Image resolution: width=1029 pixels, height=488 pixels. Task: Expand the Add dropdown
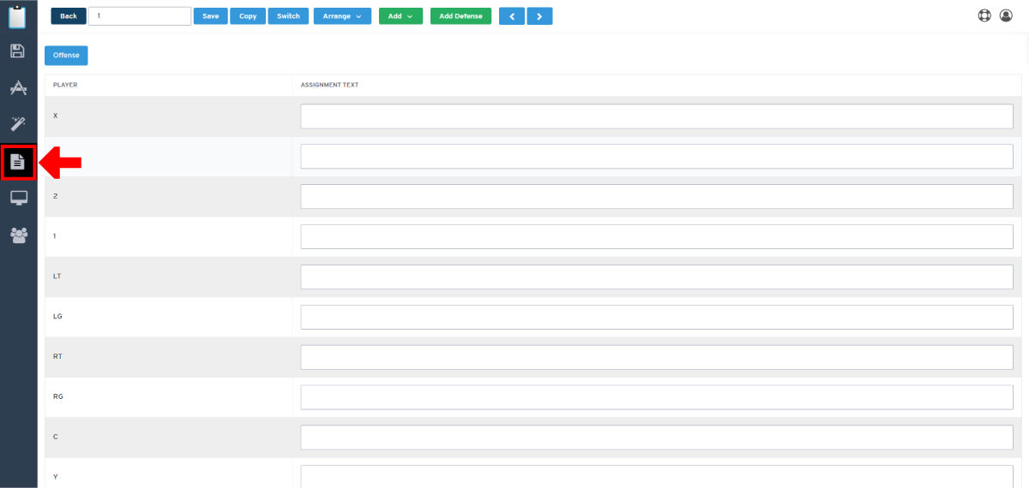tap(400, 16)
